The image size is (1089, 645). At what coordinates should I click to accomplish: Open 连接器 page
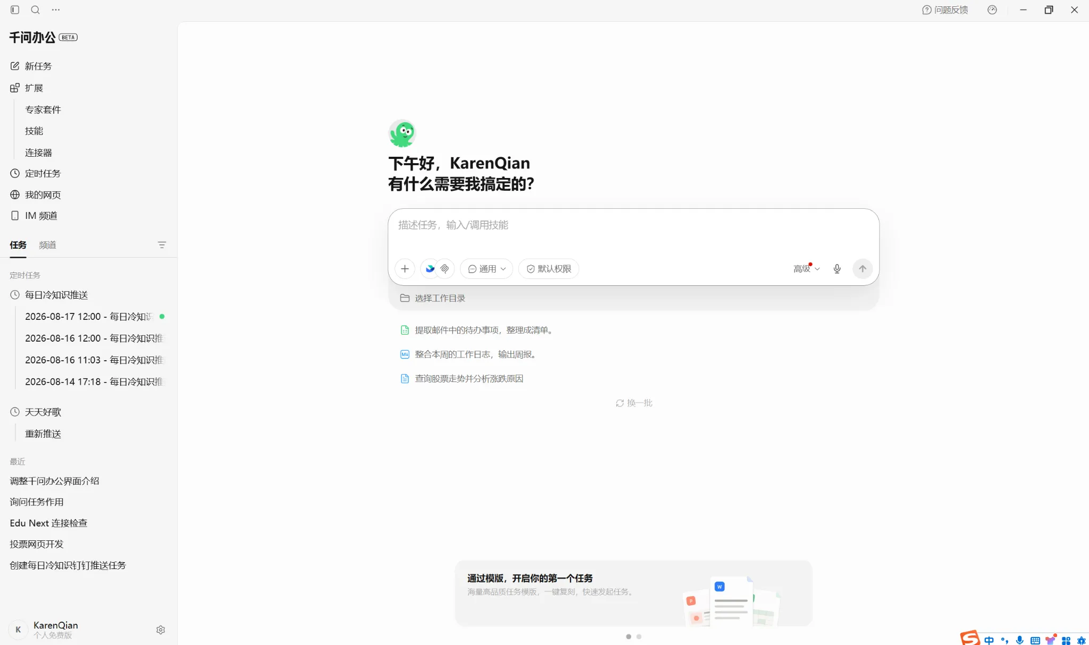[38, 152]
